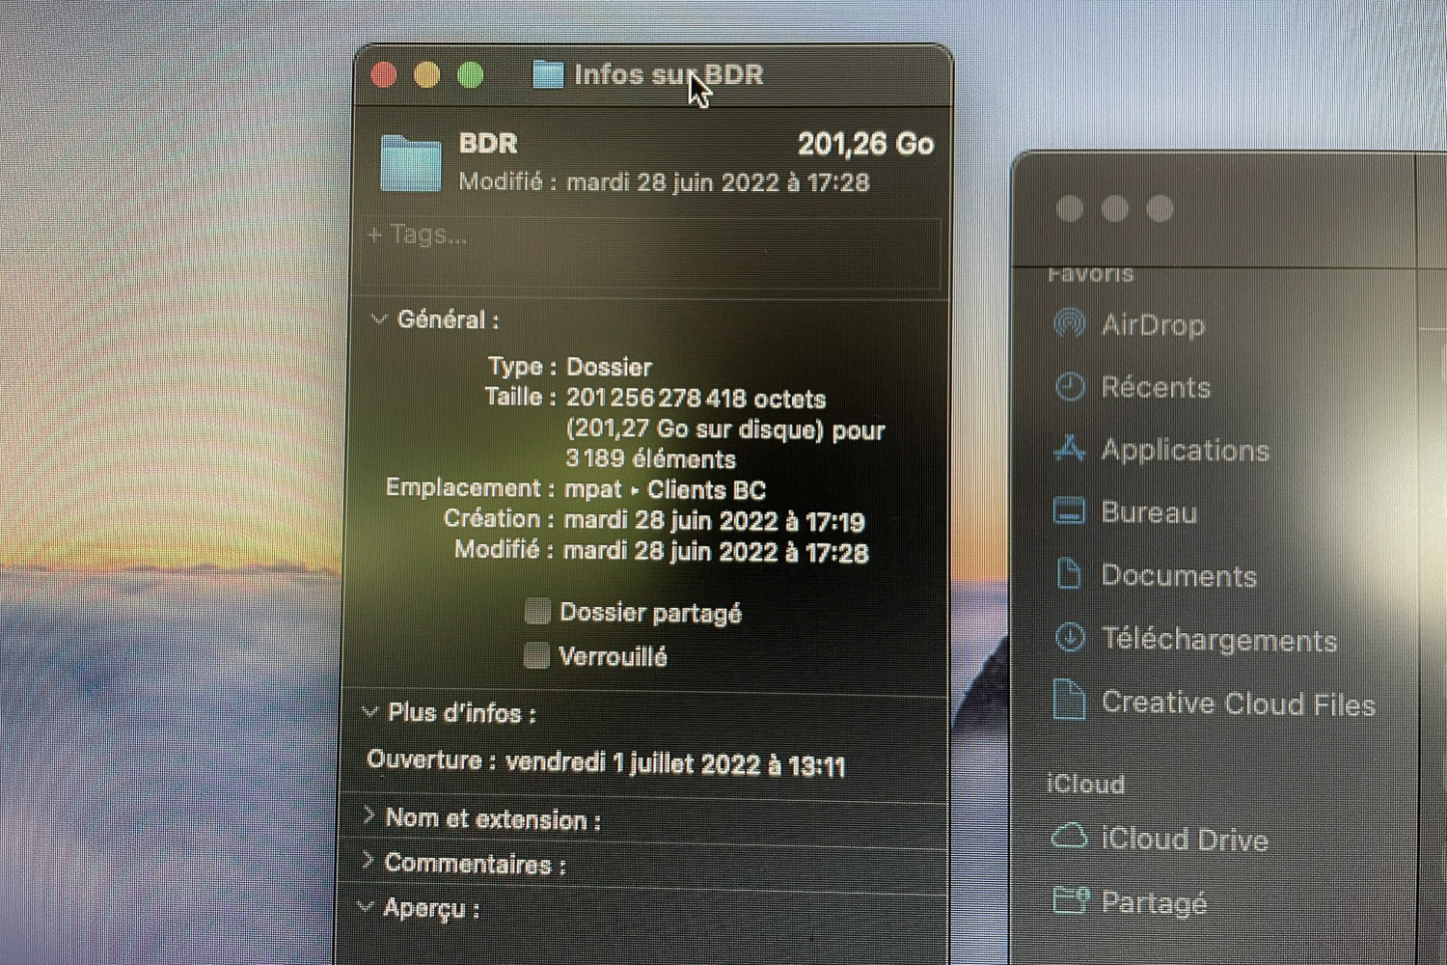Enable the Dossier partagé checkbox
Viewport: 1447px width, 965px height.
(x=537, y=611)
